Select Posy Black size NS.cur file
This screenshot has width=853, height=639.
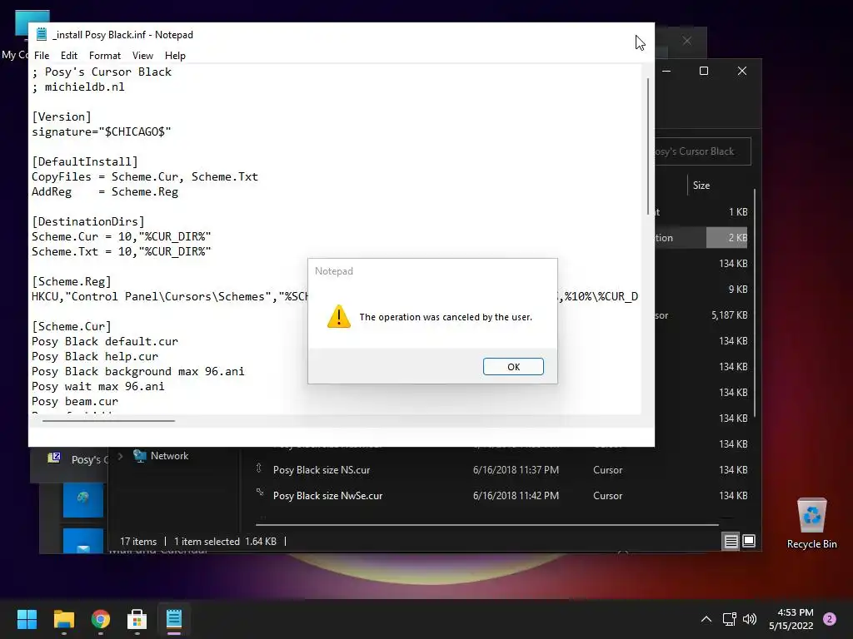pos(321,470)
